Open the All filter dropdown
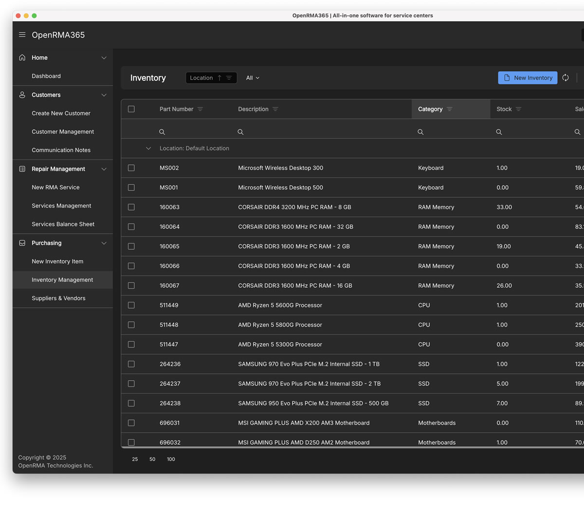The width and height of the screenshot is (584, 506). click(x=253, y=77)
